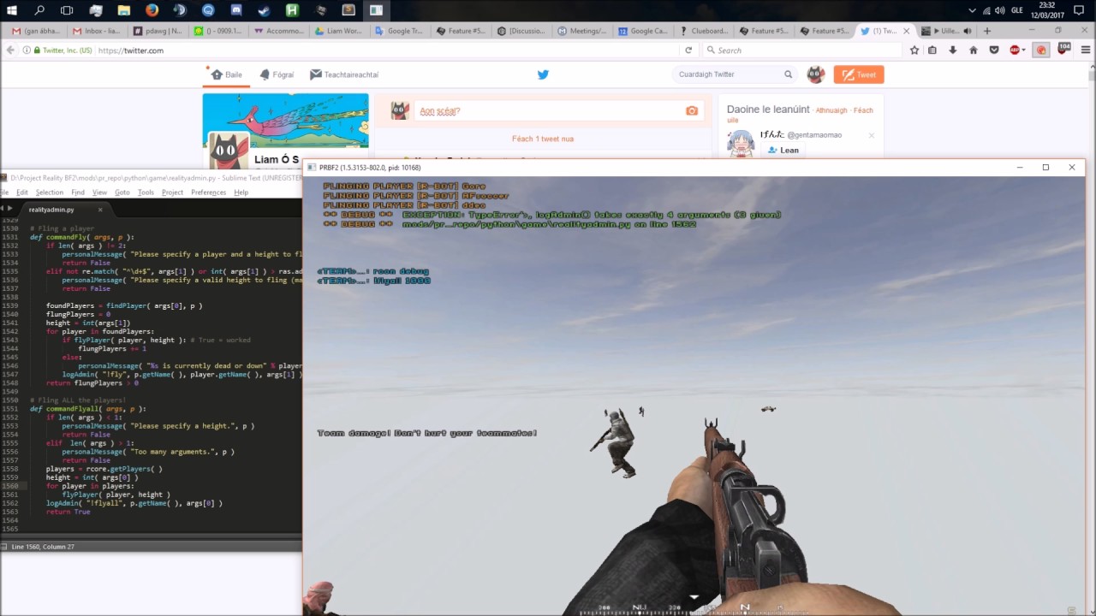Open Tools menu in Sublime Text

click(x=146, y=192)
